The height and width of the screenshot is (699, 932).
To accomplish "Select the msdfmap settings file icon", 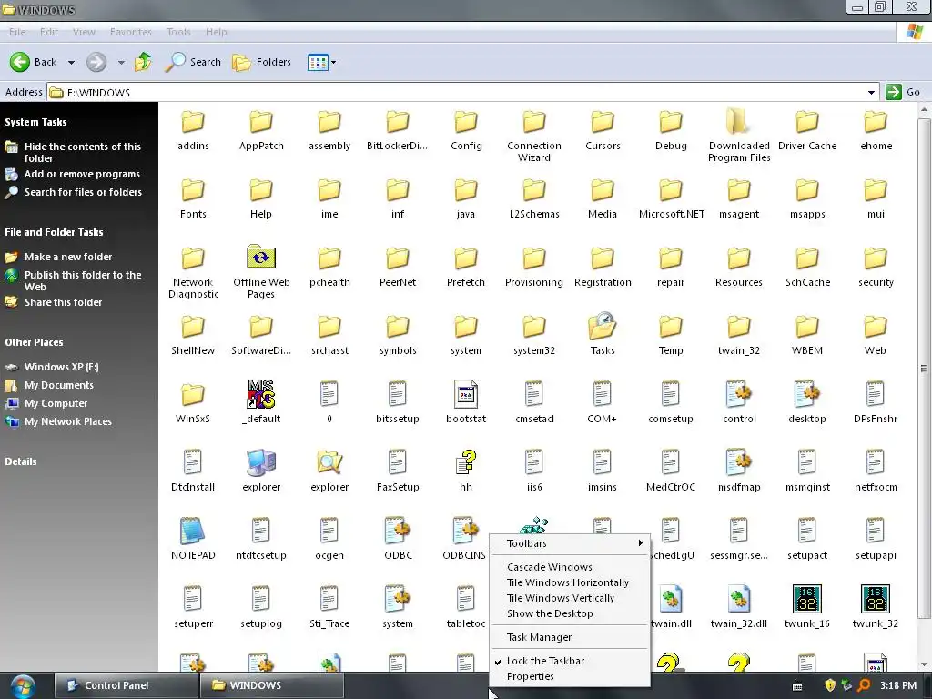I will tap(739, 462).
